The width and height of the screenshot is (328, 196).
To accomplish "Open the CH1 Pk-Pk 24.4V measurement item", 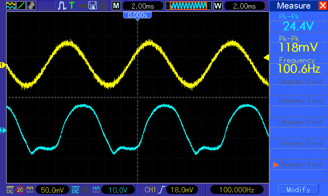I will [x=298, y=23].
